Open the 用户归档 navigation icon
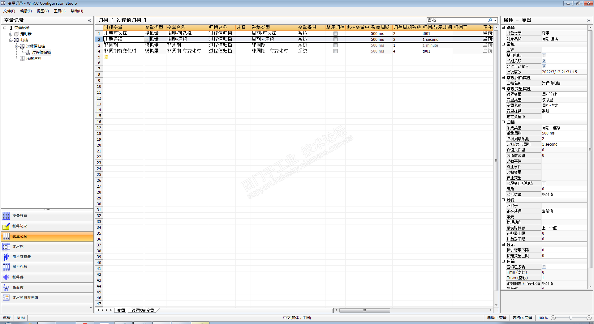The height and width of the screenshot is (324, 594). click(x=6, y=267)
